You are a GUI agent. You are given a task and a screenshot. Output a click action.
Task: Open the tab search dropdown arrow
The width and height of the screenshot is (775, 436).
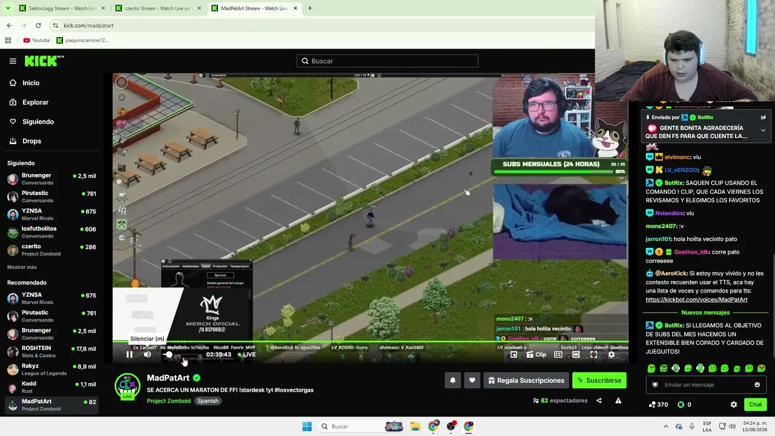pyautogui.click(x=7, y=8)
